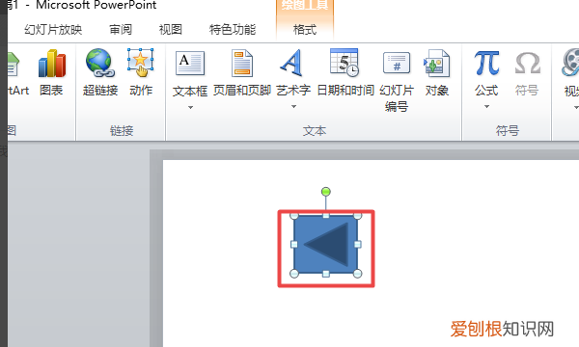Click the green rotation handle above shape
Image resolution: width=579 pixels, height=347 pixels.
[x=326, y=192]
